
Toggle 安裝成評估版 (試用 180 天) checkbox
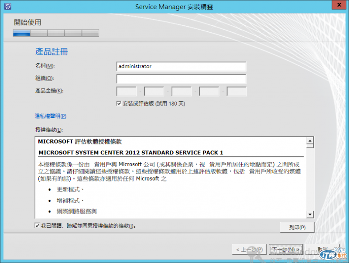pos(119,103)
